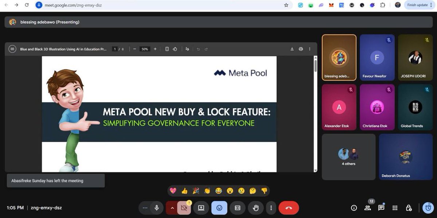
Task: Show the people panel with 12 participants
Action: tap(367, 208)
